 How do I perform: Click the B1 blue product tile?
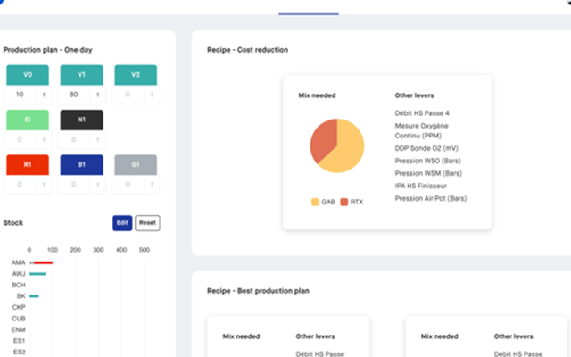click(81, 164)
